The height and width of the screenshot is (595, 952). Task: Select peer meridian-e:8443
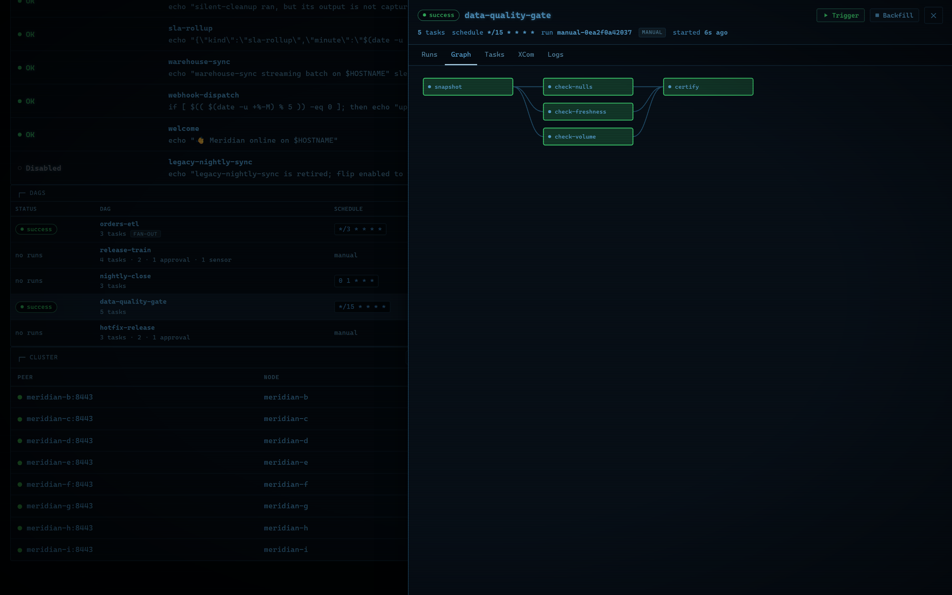[x=60, y=462]
